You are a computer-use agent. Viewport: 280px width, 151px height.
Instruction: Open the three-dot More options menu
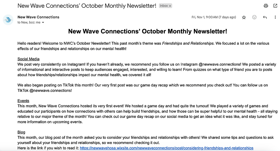click(275, 17)
